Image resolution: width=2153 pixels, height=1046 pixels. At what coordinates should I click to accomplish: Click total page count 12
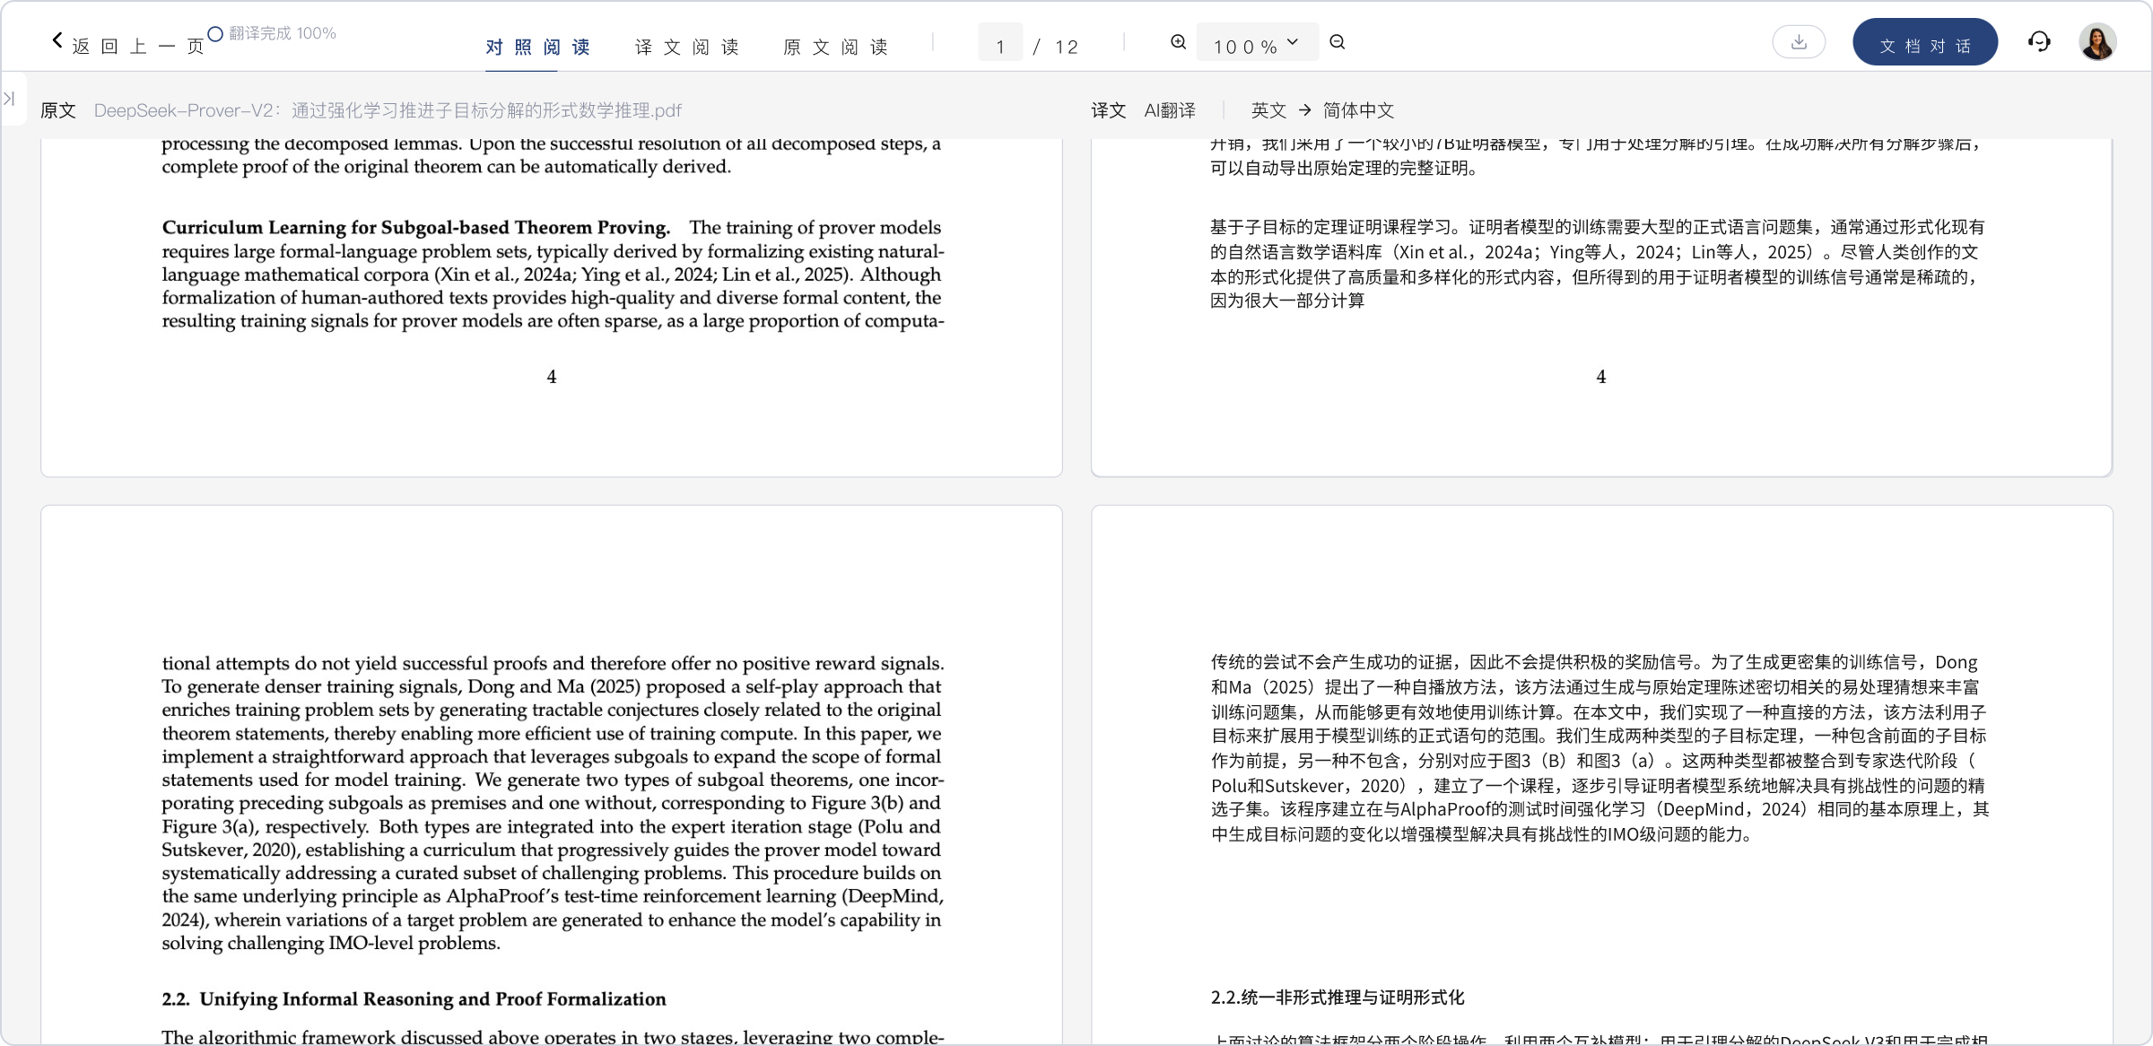coord(1067,47)
